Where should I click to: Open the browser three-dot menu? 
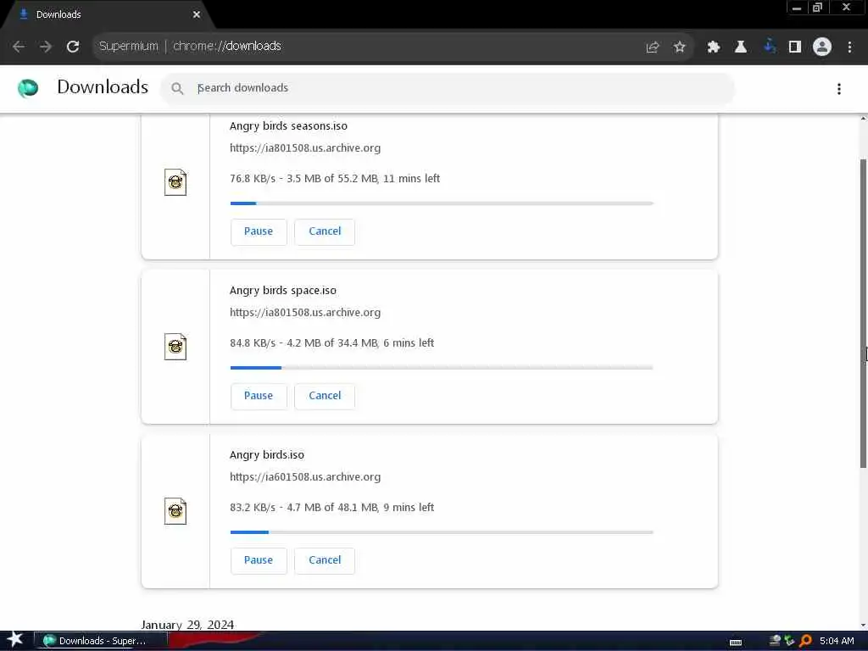[x=849, y=47]
